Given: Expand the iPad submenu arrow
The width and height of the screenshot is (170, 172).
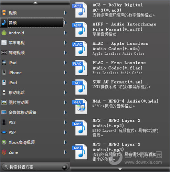Looking at the screenshot, I should pos(65,63).
